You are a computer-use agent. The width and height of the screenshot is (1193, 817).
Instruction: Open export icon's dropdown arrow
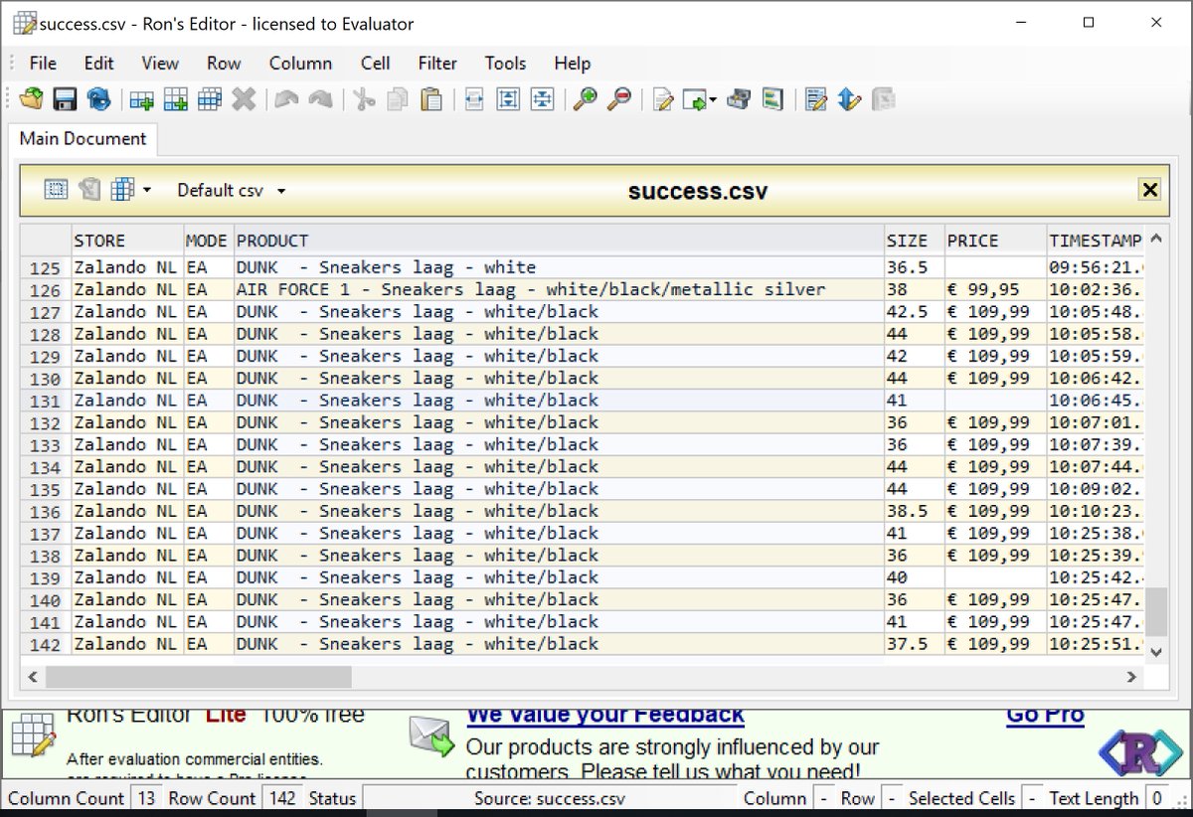713,100
